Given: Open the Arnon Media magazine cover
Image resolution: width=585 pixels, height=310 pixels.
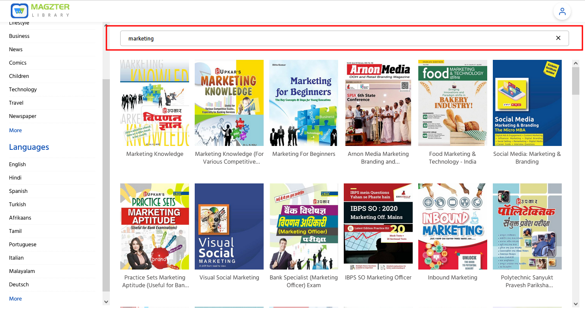Looking at the screenshot, I should [378, 103].
